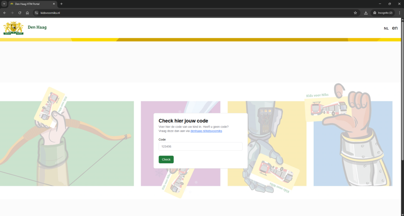The height and width of the screenshot is (216, 404).
Task: Close the Den Haag HTM Portal tab
Action: pyautogui.click(x=54, y=4)
